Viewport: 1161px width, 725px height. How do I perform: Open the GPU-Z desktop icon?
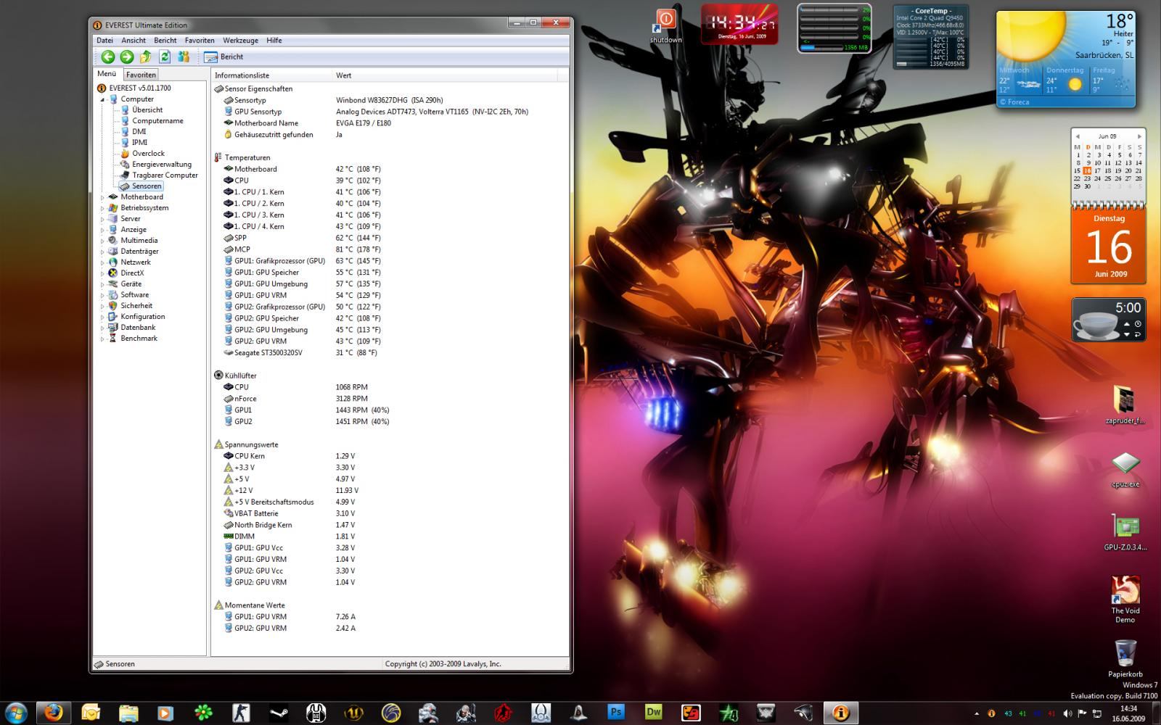(x=1125, y=533)
